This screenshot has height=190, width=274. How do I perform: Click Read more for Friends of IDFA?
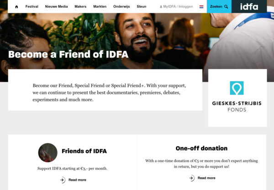coord(77,180)
